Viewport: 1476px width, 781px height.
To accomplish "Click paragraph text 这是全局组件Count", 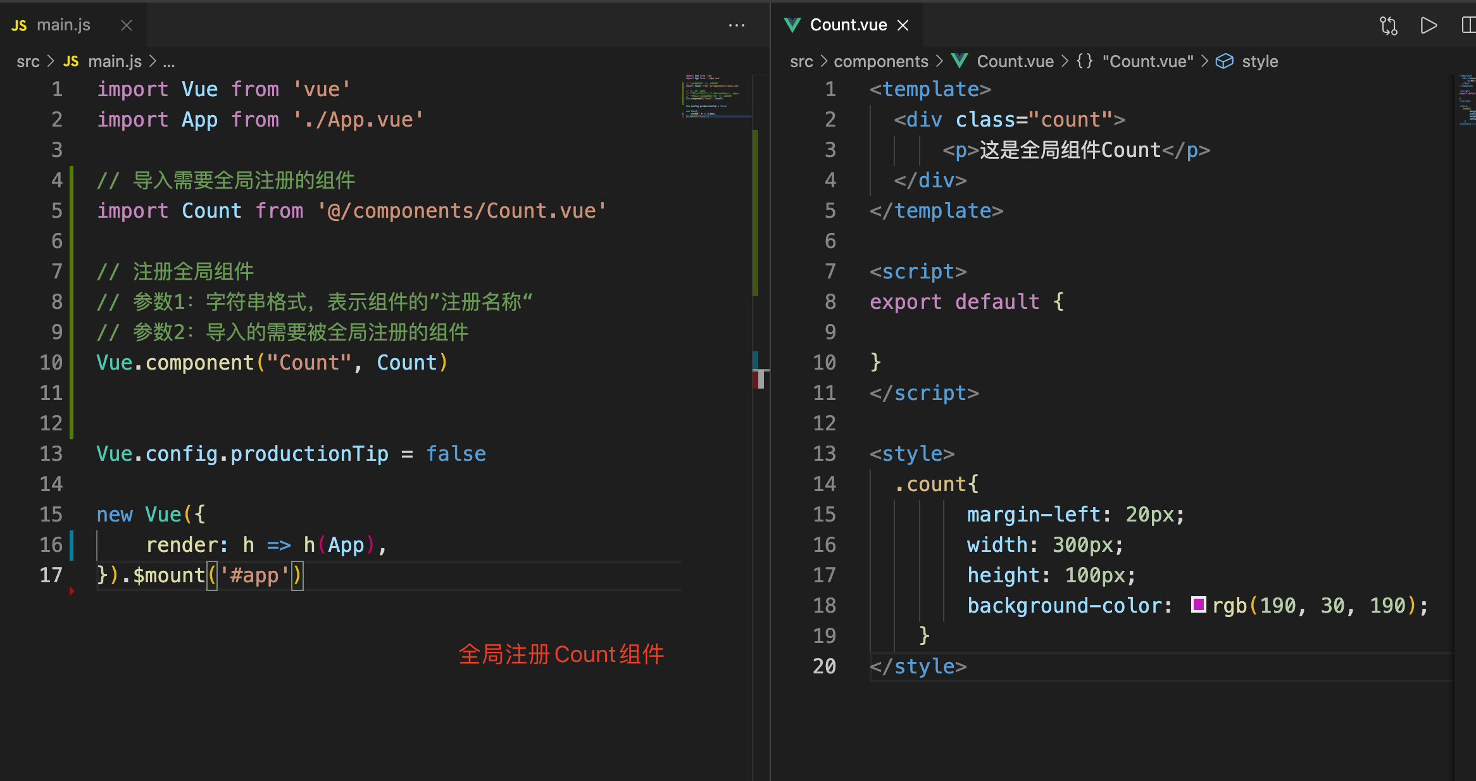I will (1070, 150).
